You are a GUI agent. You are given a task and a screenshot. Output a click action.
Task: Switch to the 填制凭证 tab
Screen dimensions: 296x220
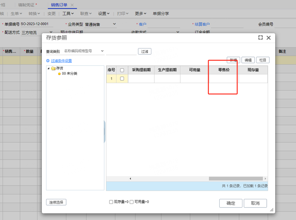pos(26,5)
